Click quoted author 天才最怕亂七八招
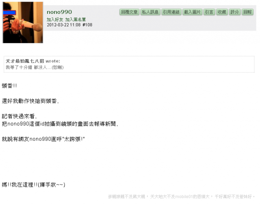This screenshot has height=205, width=260. coord(25,61)
